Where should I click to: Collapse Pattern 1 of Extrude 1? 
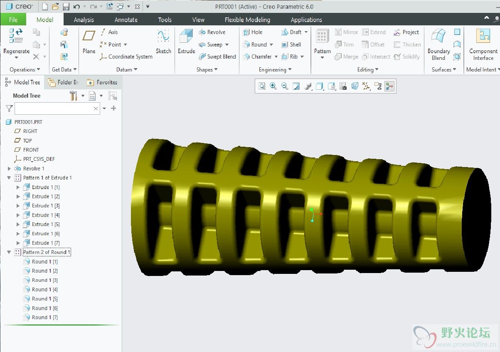pos(10,178)
